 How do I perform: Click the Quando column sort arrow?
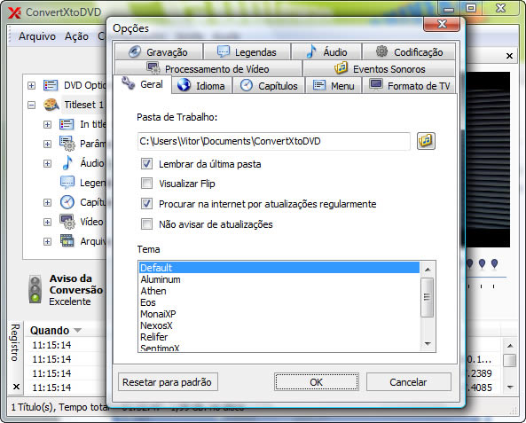click(x=77, y=331)
